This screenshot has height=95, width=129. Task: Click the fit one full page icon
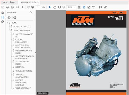pyautogui.click(x=84, y=7)
